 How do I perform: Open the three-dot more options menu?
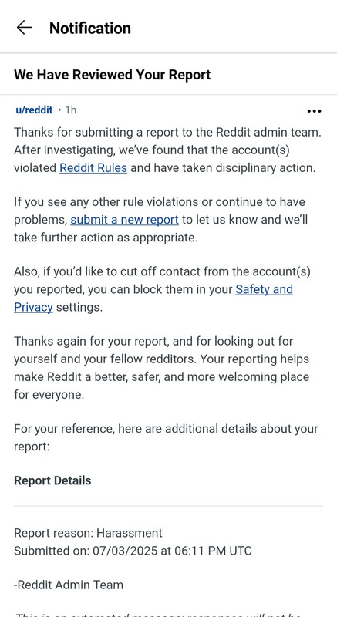(x=314, y=111)
